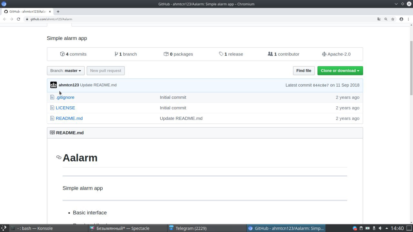Click the removable devices USB tray icon
This screenshot has height=232, width=413.
(374, 228)
